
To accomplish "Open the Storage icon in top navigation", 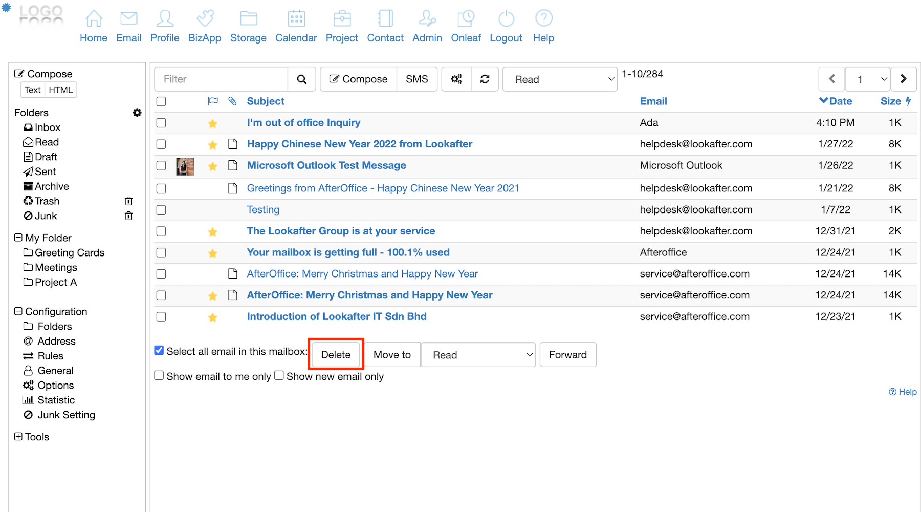I will point(248,19).
